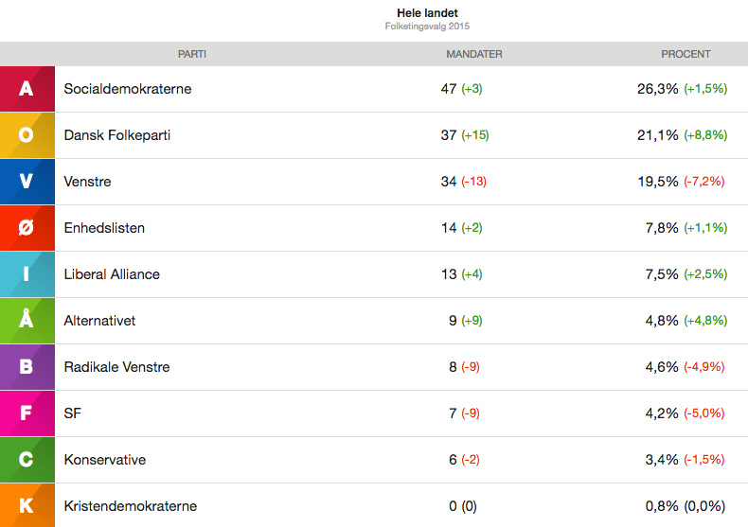Click the green letter C party icon
Viewport: 748px width, 527px height.
point(27,460)
